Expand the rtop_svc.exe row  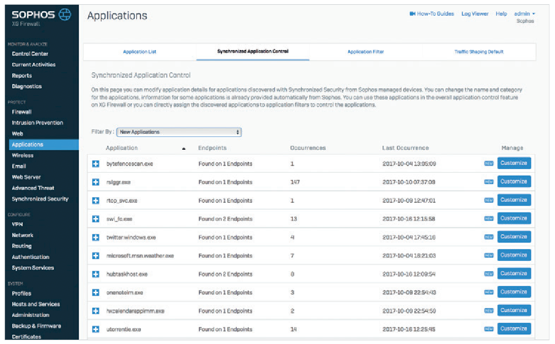pyautogui.click(x=95, y=200)
